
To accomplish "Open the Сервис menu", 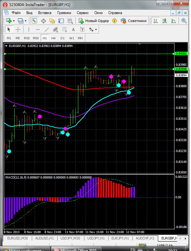I will (83, 13).
